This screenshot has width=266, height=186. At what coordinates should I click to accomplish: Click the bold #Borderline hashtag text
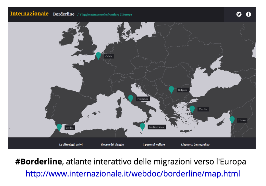38,162
